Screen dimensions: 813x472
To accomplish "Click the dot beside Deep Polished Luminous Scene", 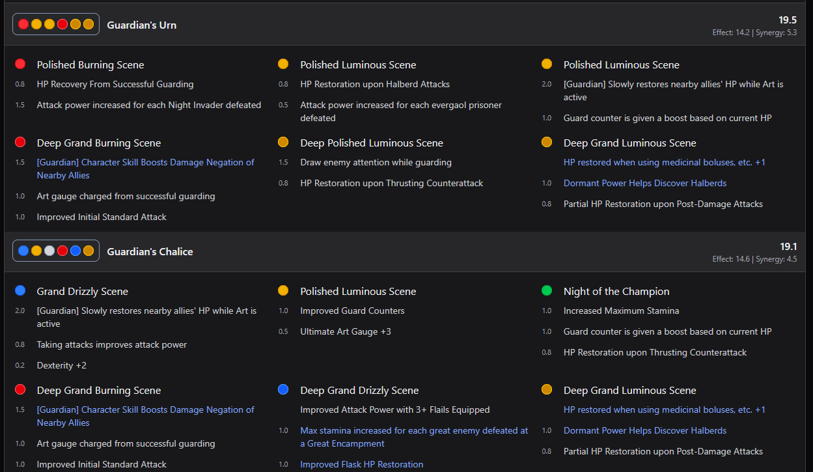I will pyautogui.click(x=283, y=142).
